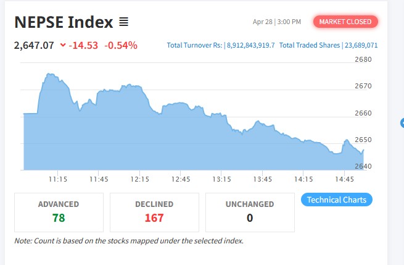This screenshot has height=265, width=404.
Task: Select the UNCHANGED 0 box
Action: [x=250, y=212]
